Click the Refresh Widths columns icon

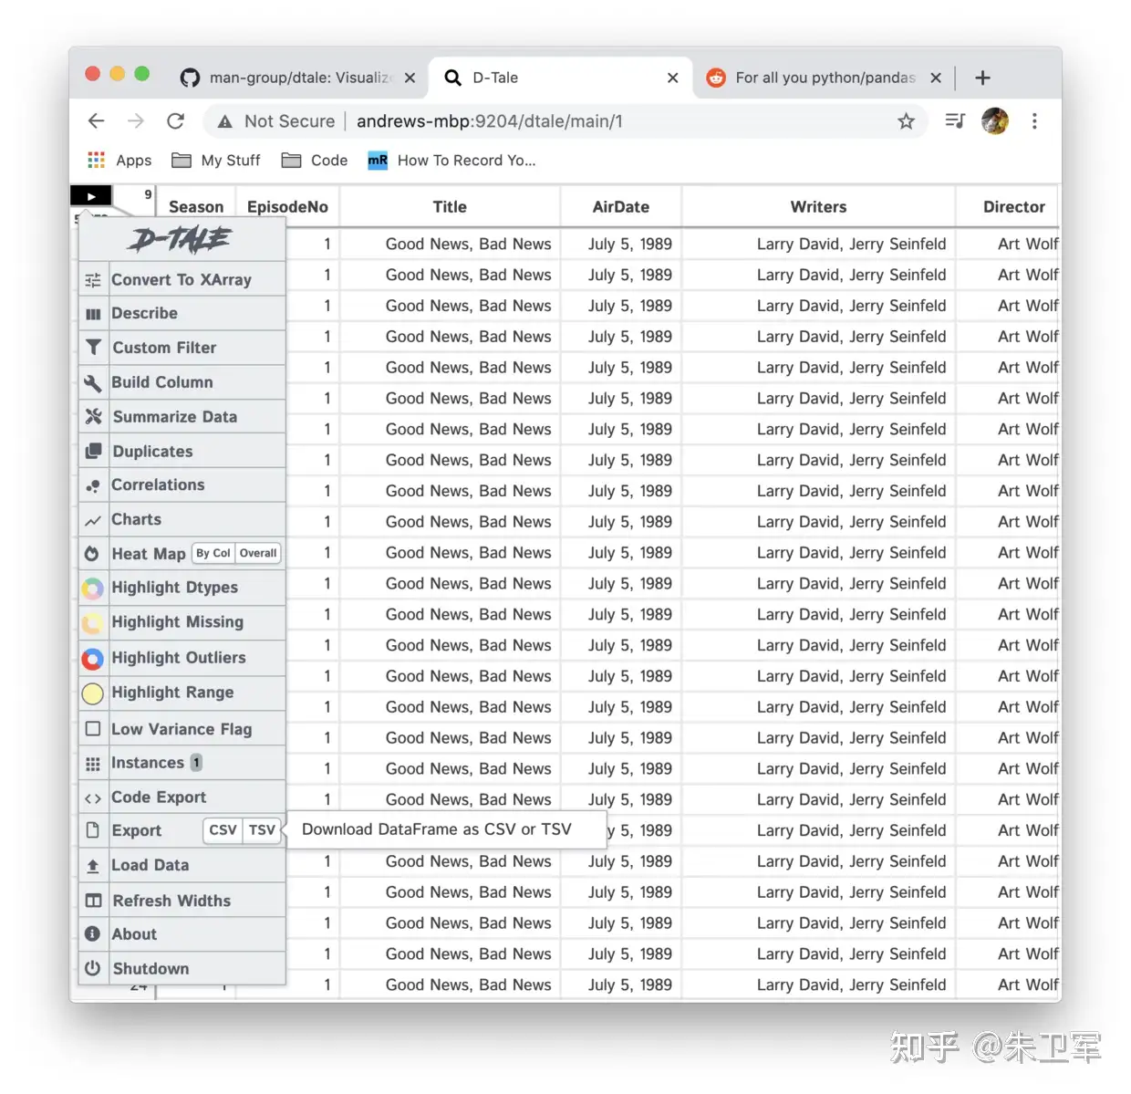coord(93,901)
